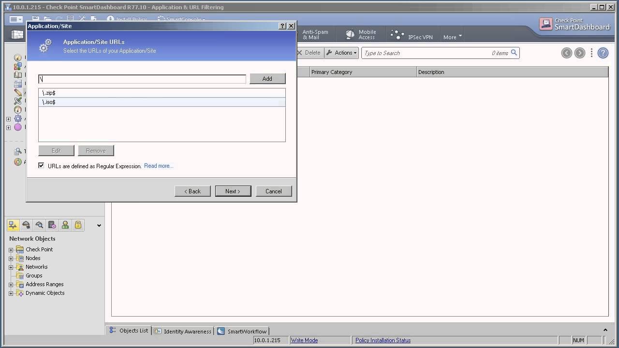Expand the Networks tree node

11,267
